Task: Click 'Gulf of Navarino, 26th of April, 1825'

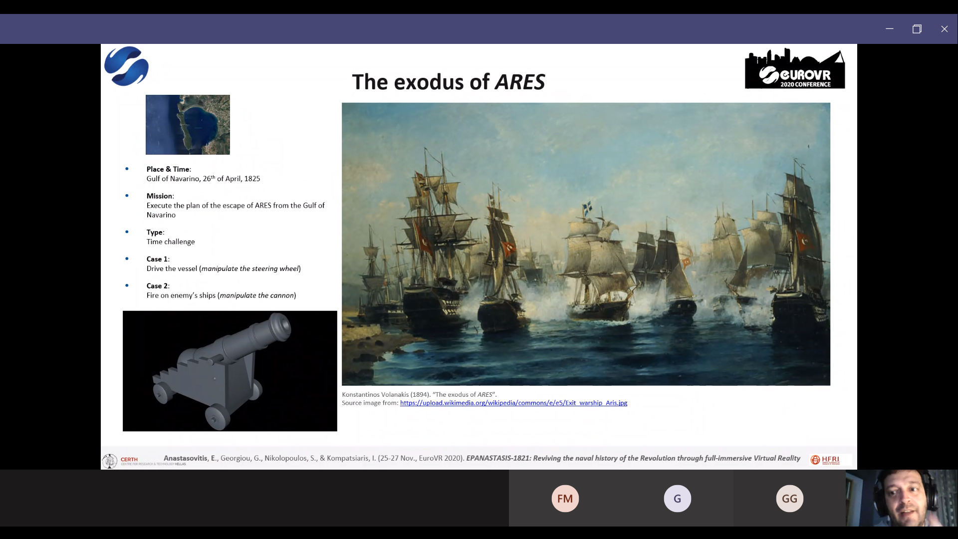Action: pos(203,179)
